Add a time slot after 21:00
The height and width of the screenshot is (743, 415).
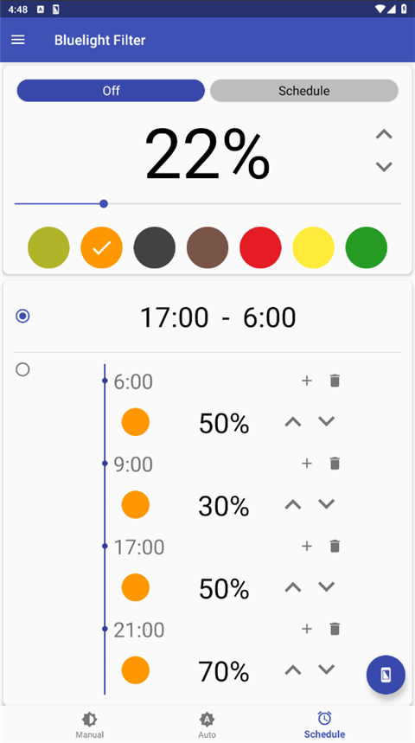tap(307, 629)
